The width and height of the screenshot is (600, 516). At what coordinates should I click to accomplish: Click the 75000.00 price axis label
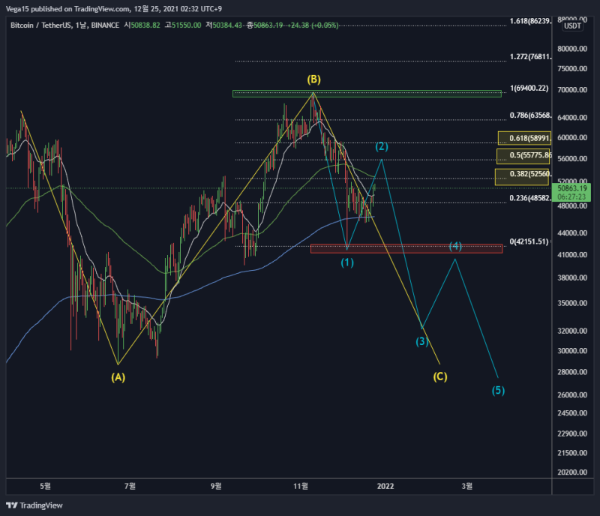(x=572, y=68)
